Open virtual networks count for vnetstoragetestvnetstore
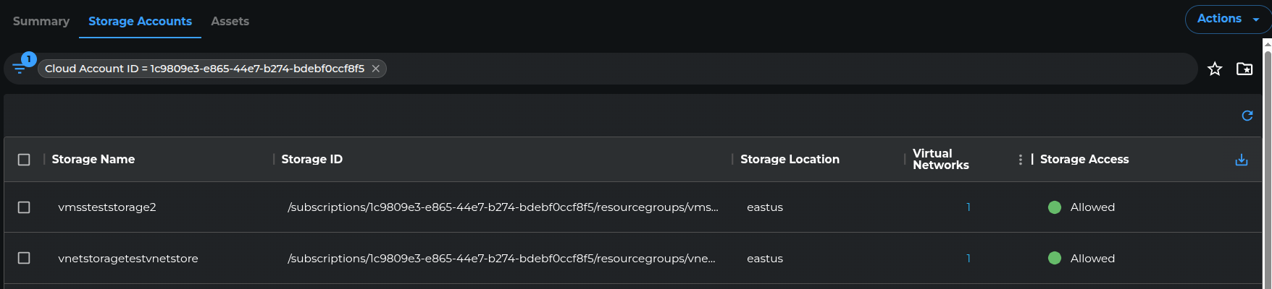 tap(968, 258)
